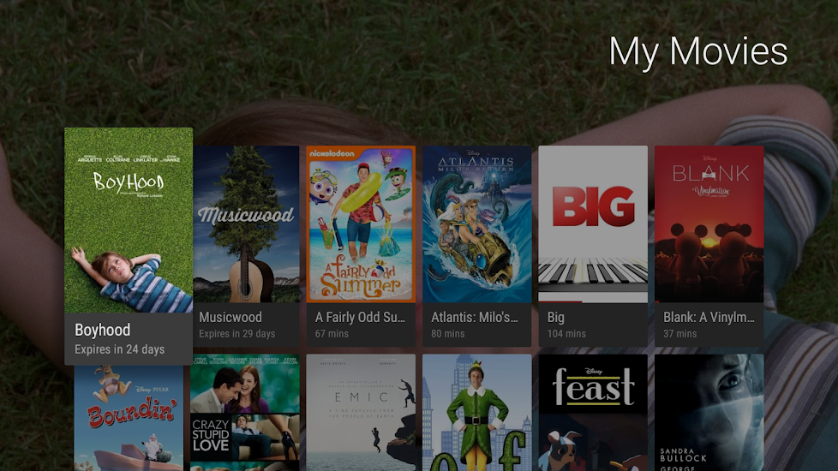Click the red watch progress bar under Big
838x471 pixels.
click(x=560, y=301)
